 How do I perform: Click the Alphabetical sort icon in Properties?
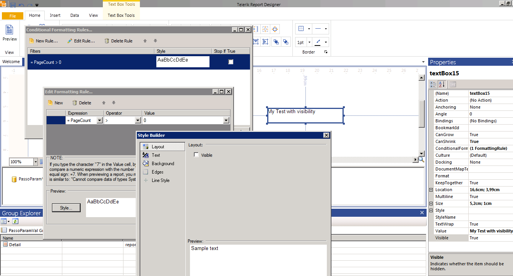pos(442,84)
